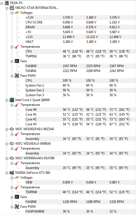Click the WDC WD5000AAKS hard drive icon
The width and height of the screenshot is (136, 215).
click(x=12, y=158)
